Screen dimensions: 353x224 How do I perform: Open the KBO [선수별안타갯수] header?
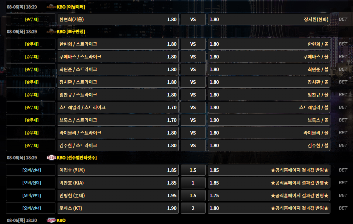click(x=77, y=158)
